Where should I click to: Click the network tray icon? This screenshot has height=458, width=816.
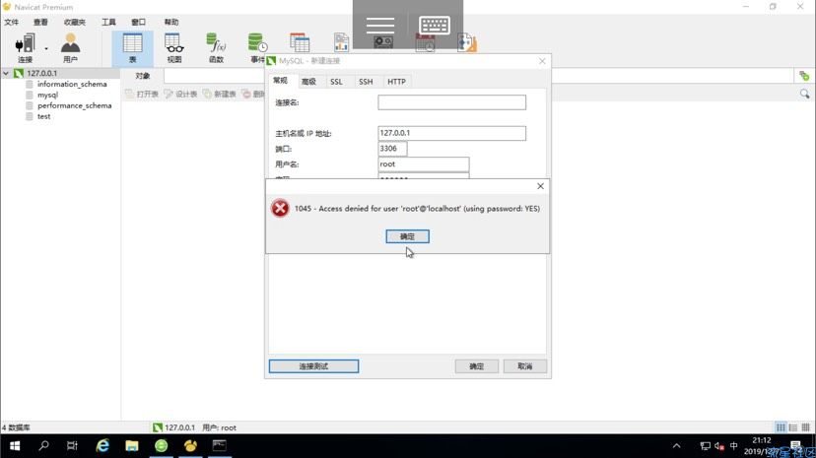pos(706,446)
